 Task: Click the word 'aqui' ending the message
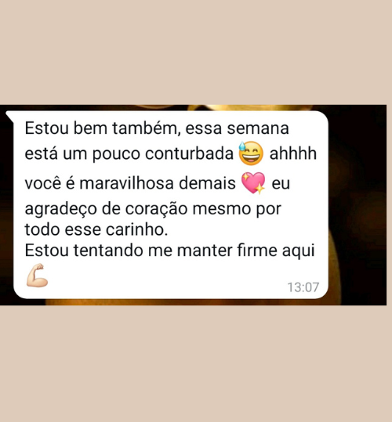(x=298, y=251)
